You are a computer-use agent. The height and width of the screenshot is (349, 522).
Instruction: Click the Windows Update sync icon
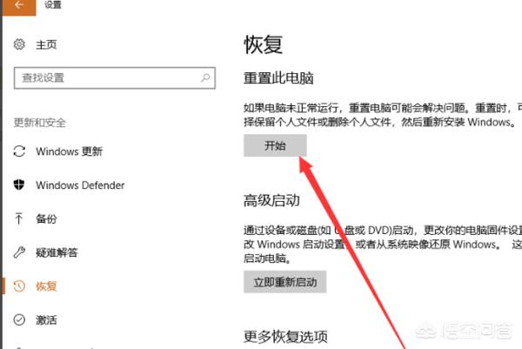19,151
